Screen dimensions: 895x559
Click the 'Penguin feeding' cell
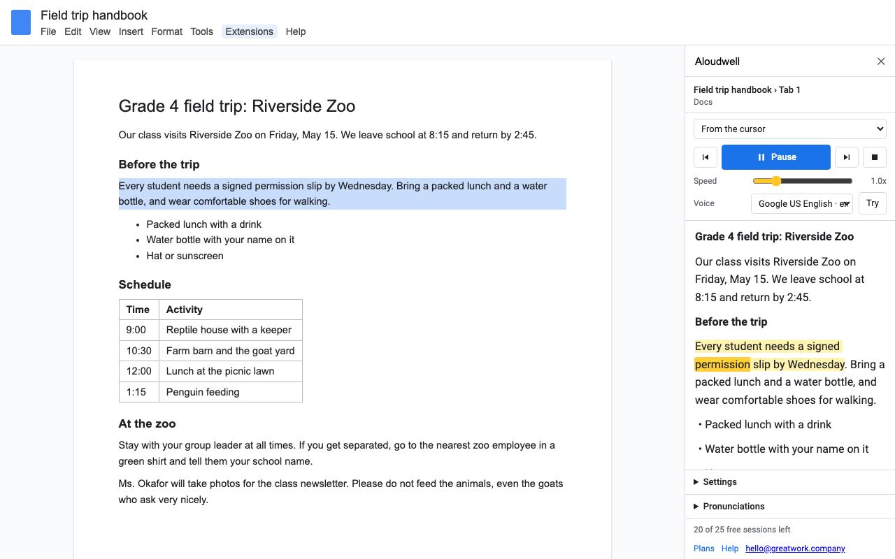pos(231,392)
